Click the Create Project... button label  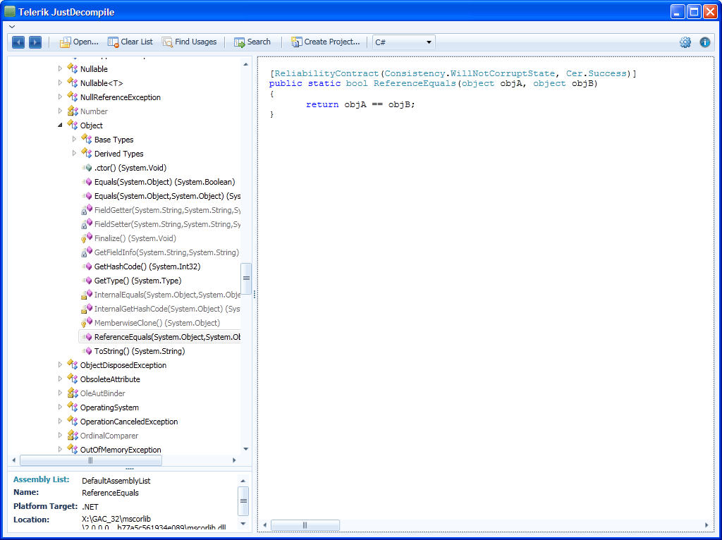332,42
